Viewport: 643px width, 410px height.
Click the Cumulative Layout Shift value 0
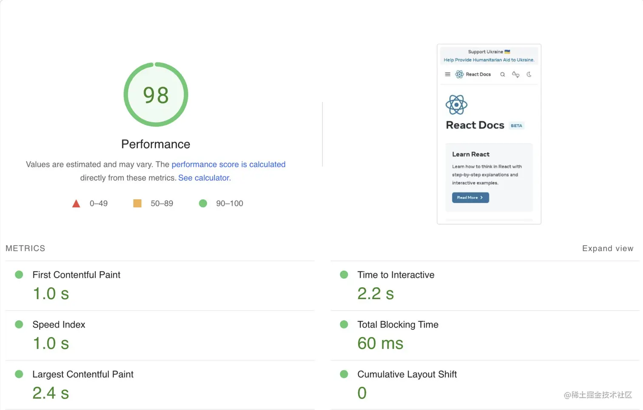point(362,393)
